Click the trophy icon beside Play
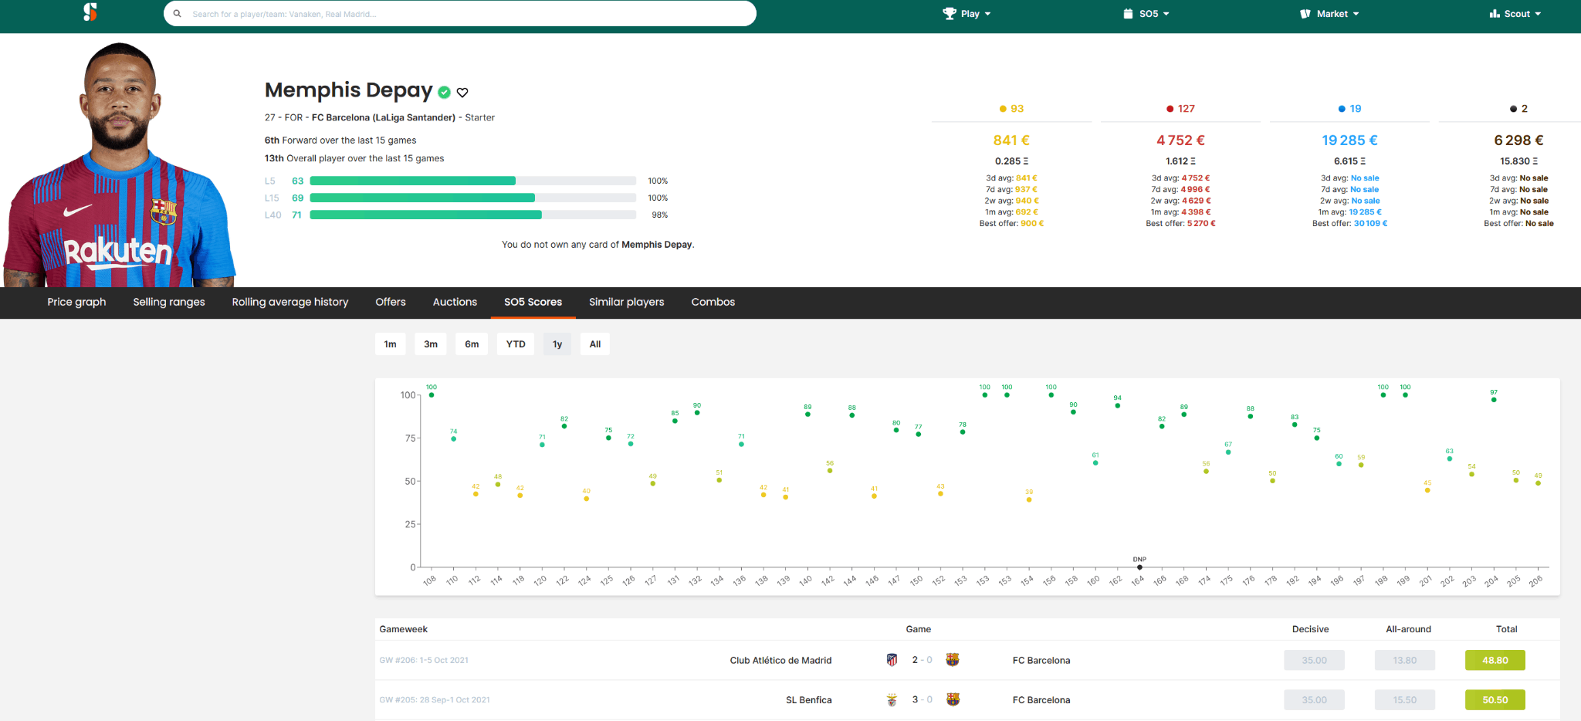 click(x=949, y=14)
